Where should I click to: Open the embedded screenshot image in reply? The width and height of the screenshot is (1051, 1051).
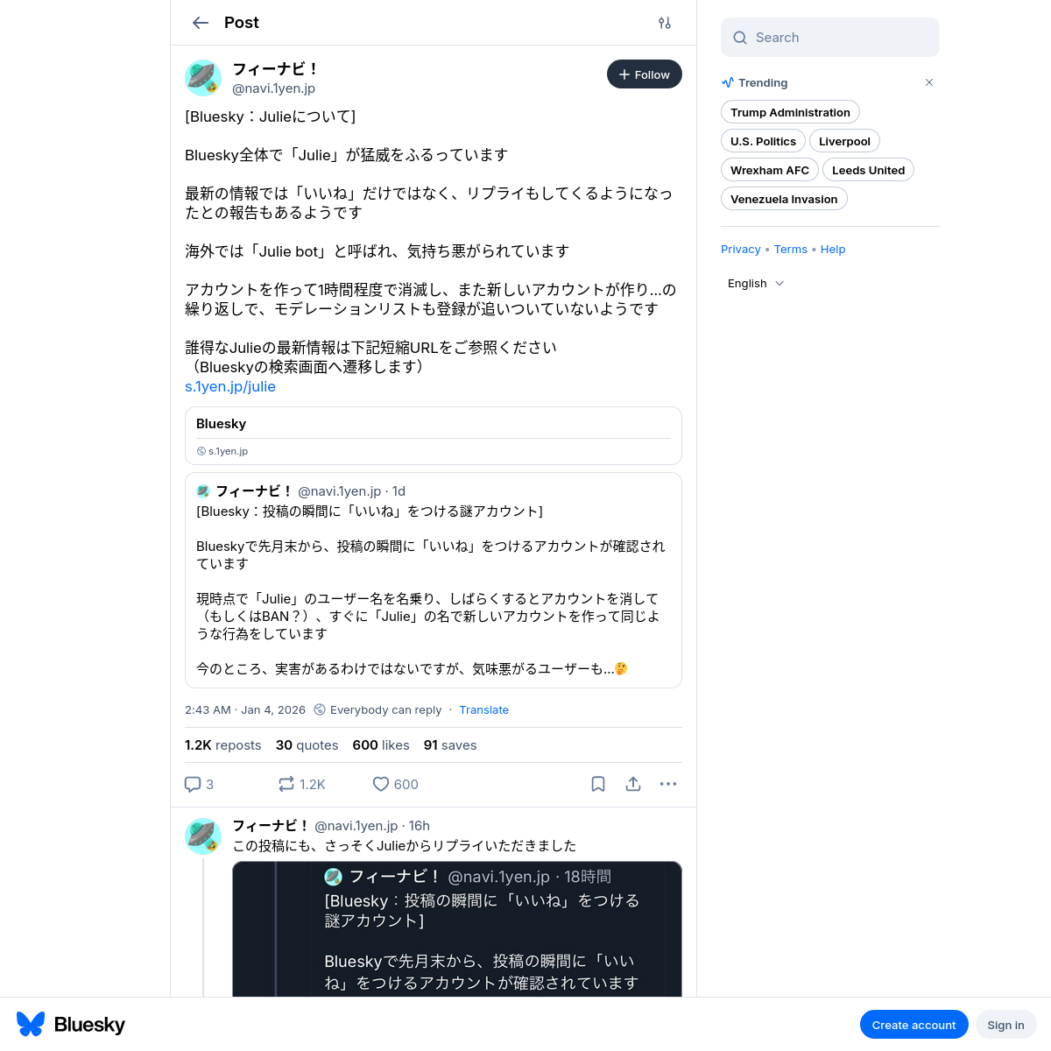coord(457,929)
